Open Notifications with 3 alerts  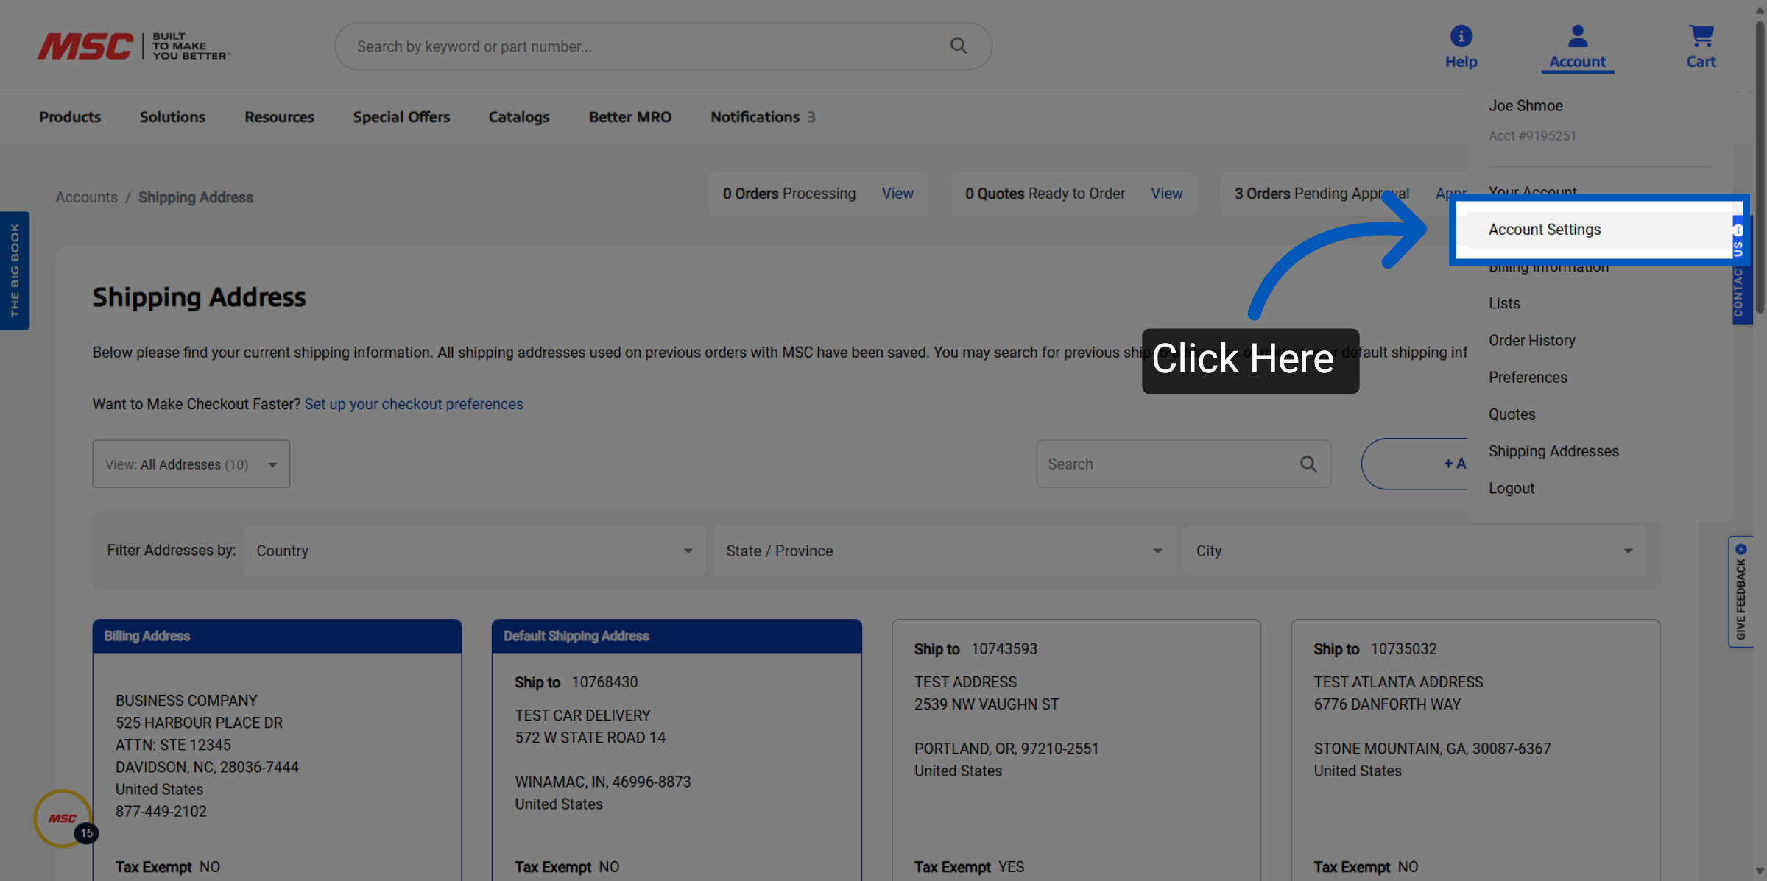763,117
